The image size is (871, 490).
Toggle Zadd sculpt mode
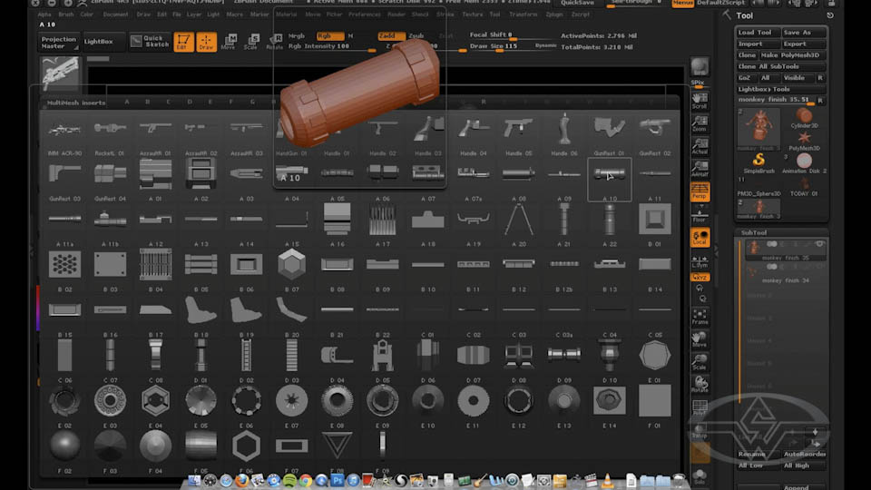pyautogui.click(x=391, y=35)
